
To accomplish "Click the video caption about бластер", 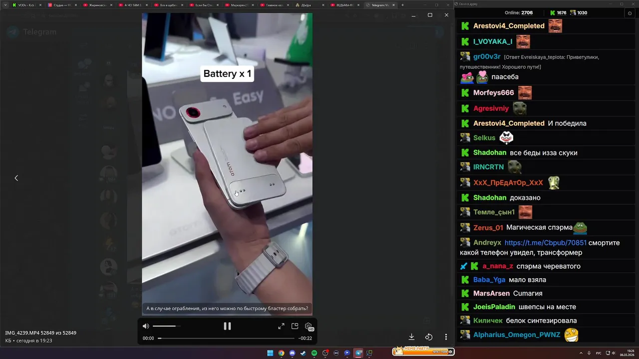I will coord(227,309).
